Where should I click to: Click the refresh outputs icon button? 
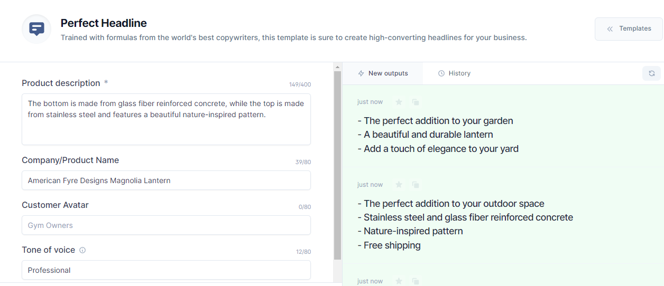pyautogui.click(x=651, y=73)
